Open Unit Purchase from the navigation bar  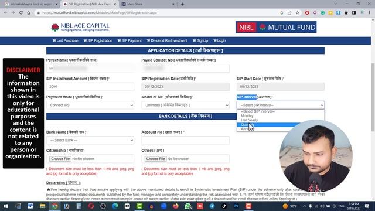(x=65, y=40)
